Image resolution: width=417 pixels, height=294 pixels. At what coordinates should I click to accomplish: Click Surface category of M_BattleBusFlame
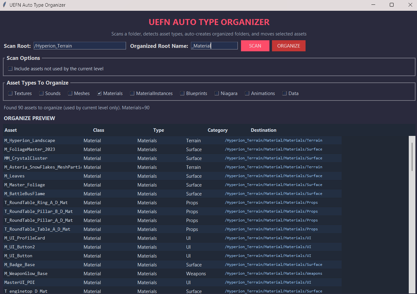pos(194,194)
